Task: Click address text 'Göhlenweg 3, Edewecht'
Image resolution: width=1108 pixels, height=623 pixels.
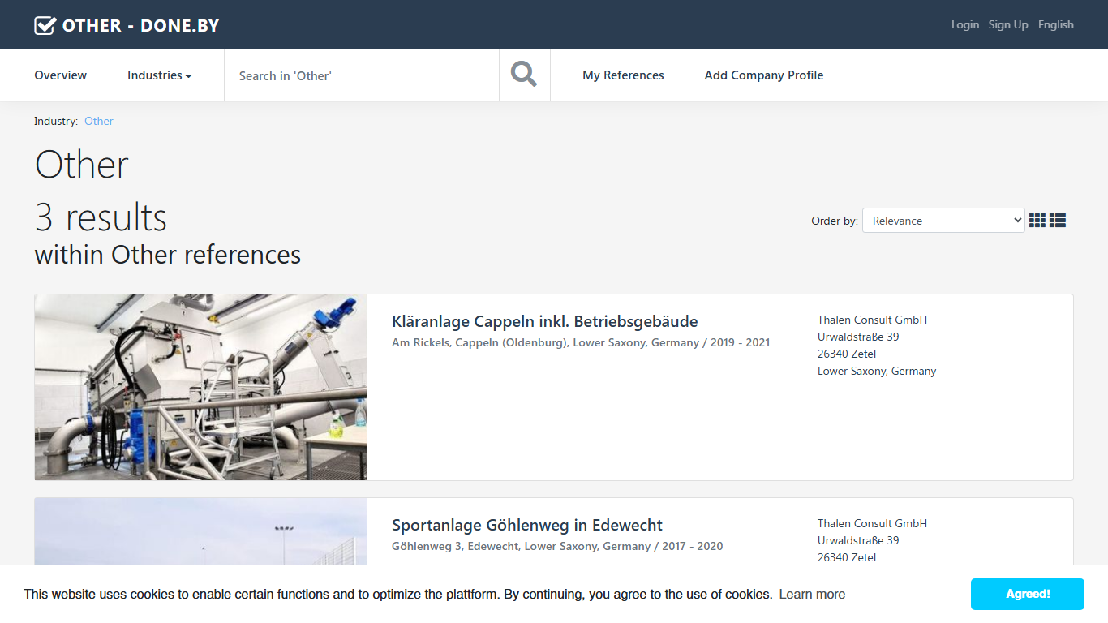Action: 455,546
